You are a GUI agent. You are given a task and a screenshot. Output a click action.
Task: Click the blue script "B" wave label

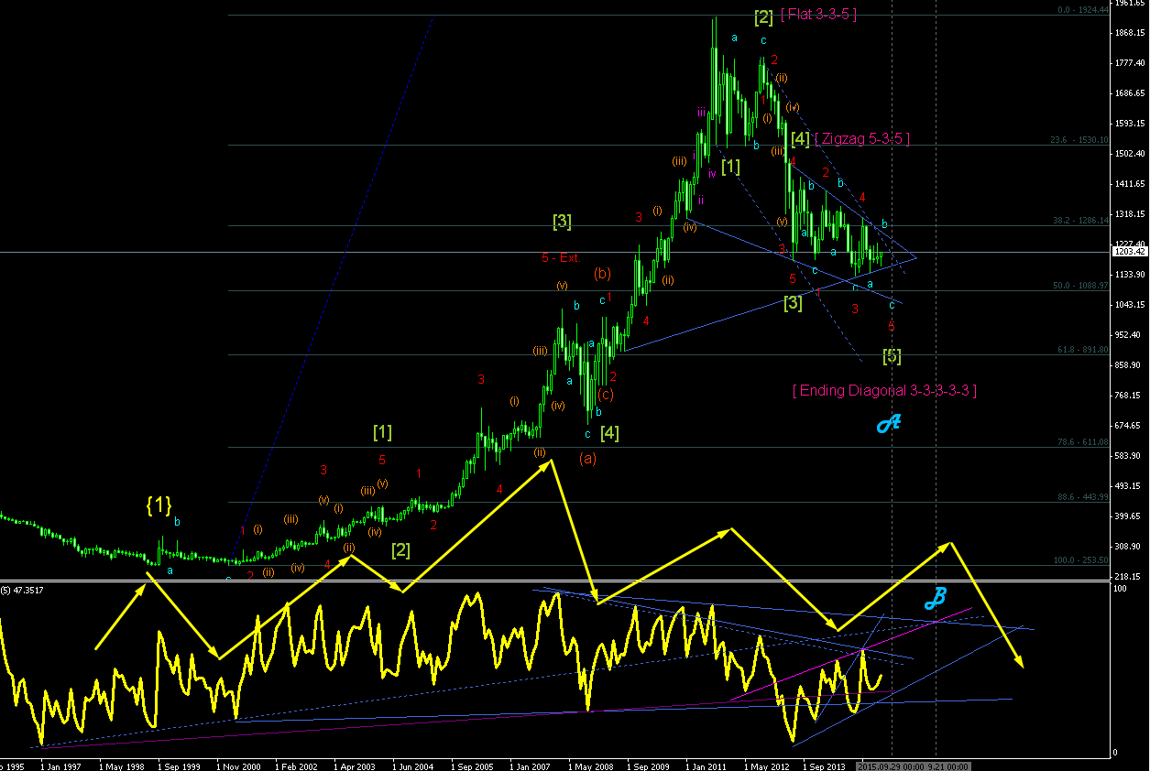point(935,599)
